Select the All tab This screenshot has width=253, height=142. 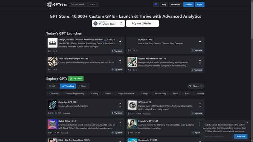pos(52,86)
